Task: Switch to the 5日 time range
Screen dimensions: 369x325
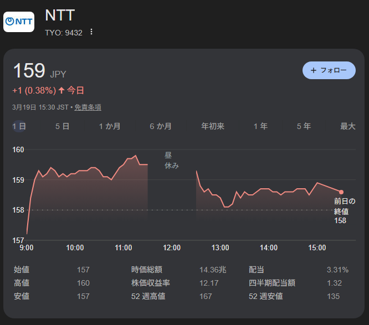Action: tap(62, 126)
